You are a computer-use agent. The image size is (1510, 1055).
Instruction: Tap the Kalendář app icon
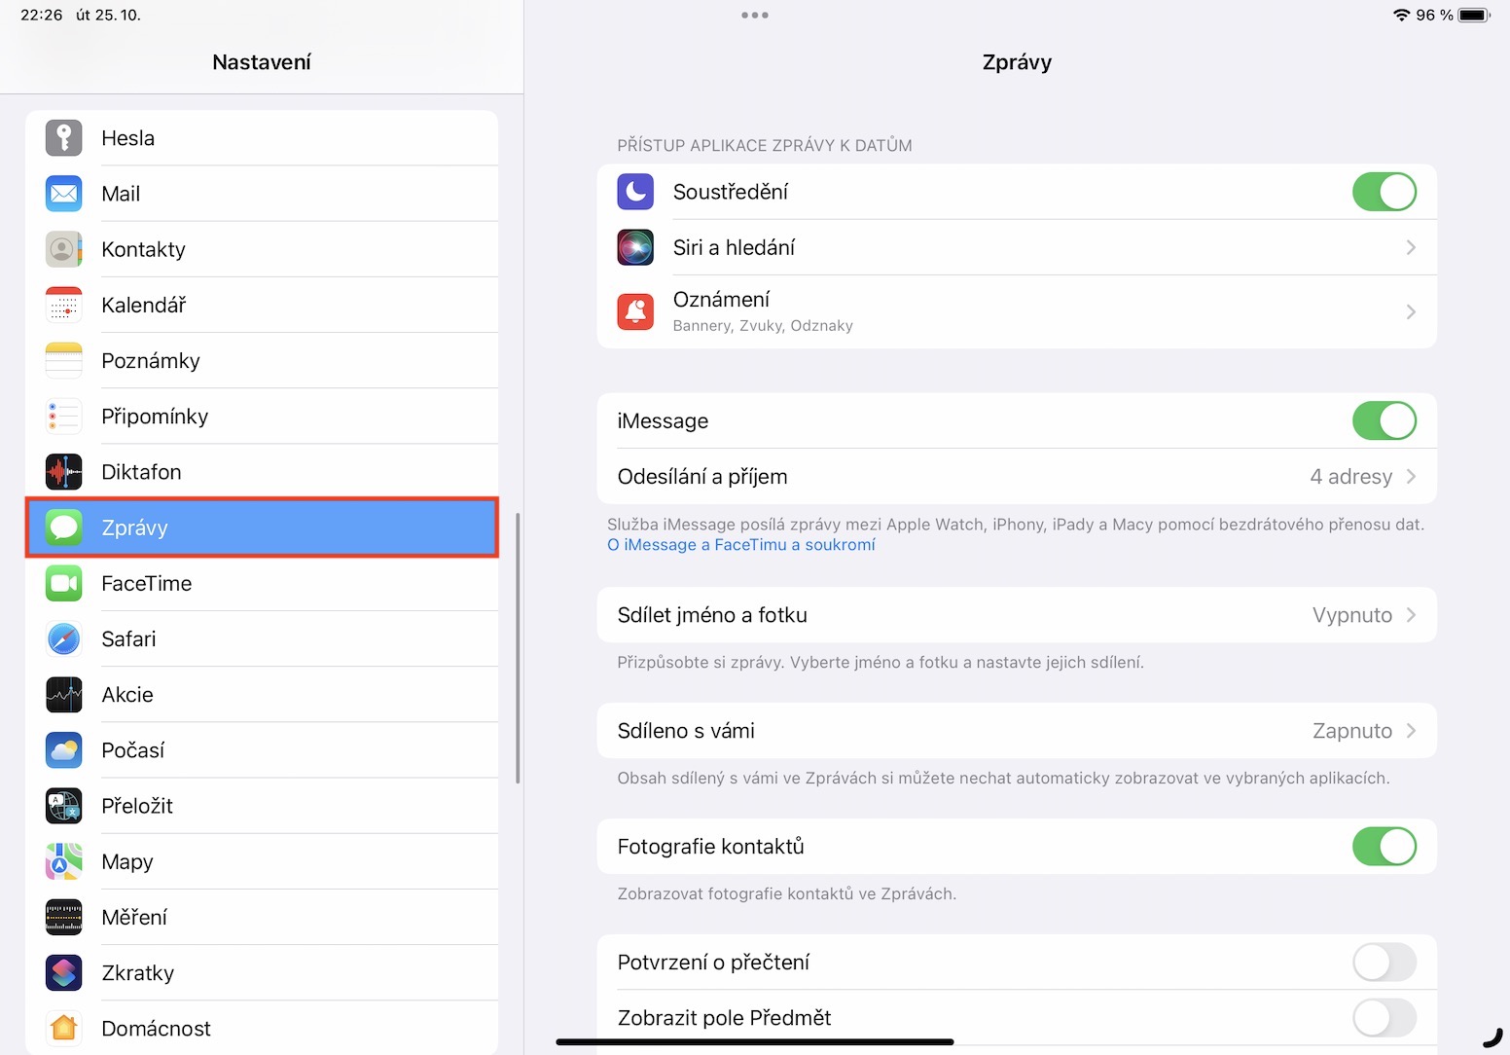click(64, 305)
